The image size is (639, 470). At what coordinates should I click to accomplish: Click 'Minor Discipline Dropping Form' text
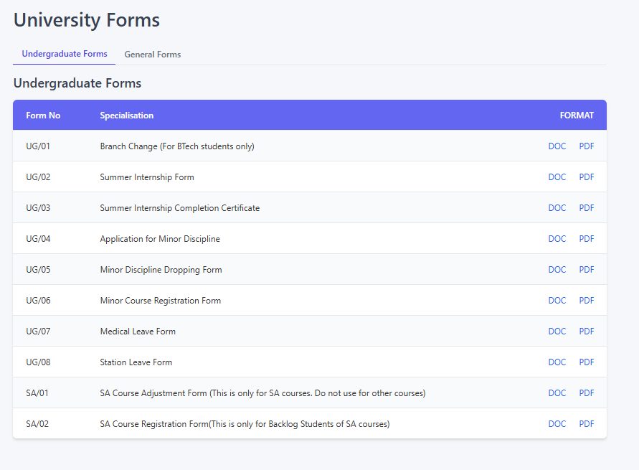161,270
